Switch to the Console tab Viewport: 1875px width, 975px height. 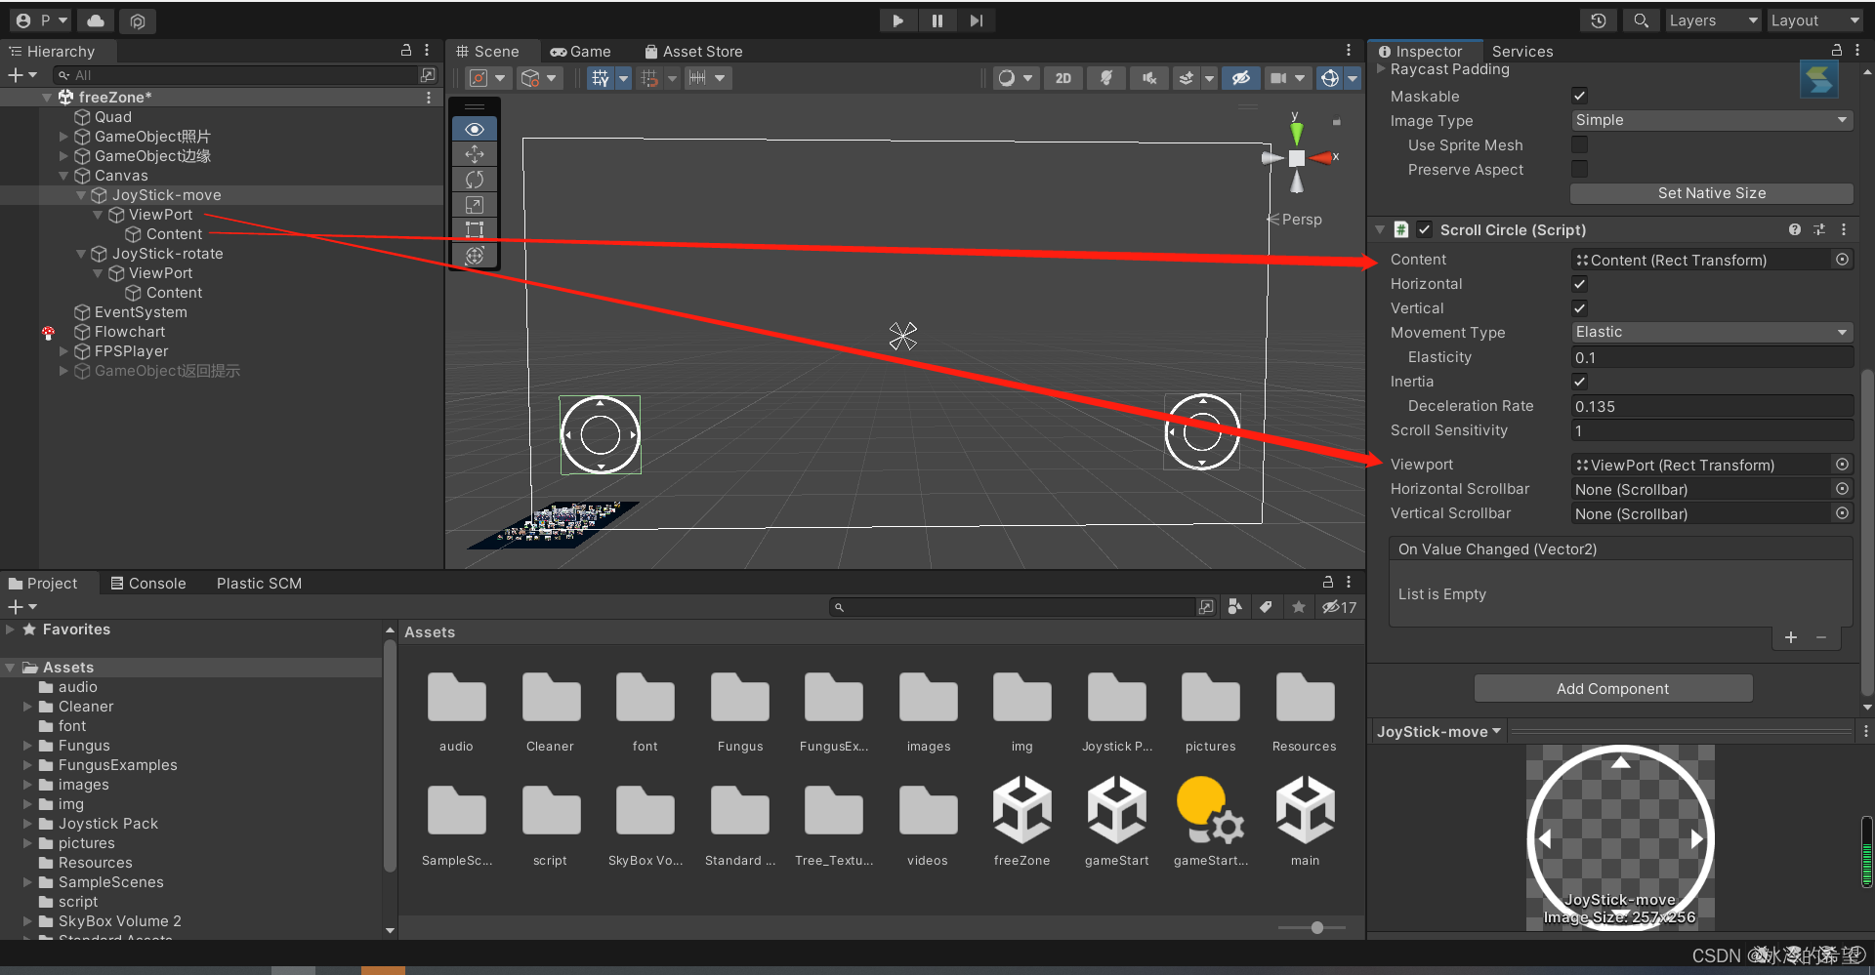click(147, 583)
